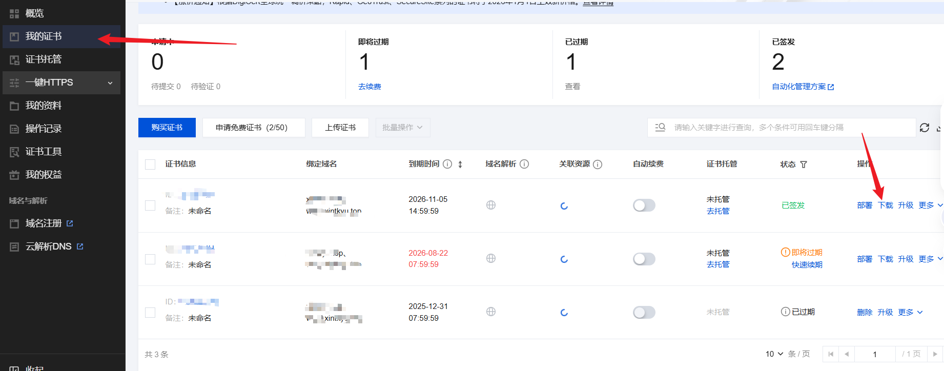This screenshot has height=371, width=944.
Task: Expand 更多 in the 即将过期 row
Action: [x=930, y=259]
